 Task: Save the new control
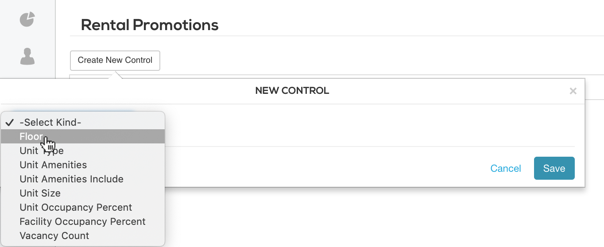[x=554, y=169]
